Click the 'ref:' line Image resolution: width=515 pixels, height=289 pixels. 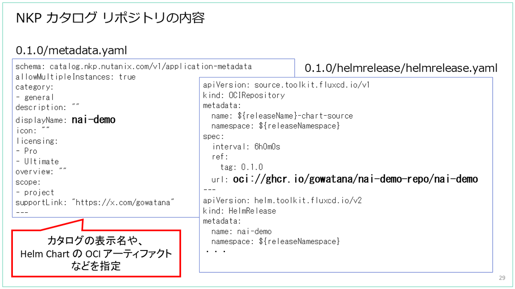(220, 157)
